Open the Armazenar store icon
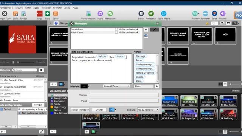Screen dimensions: 242x136 [x=151, y=14]
